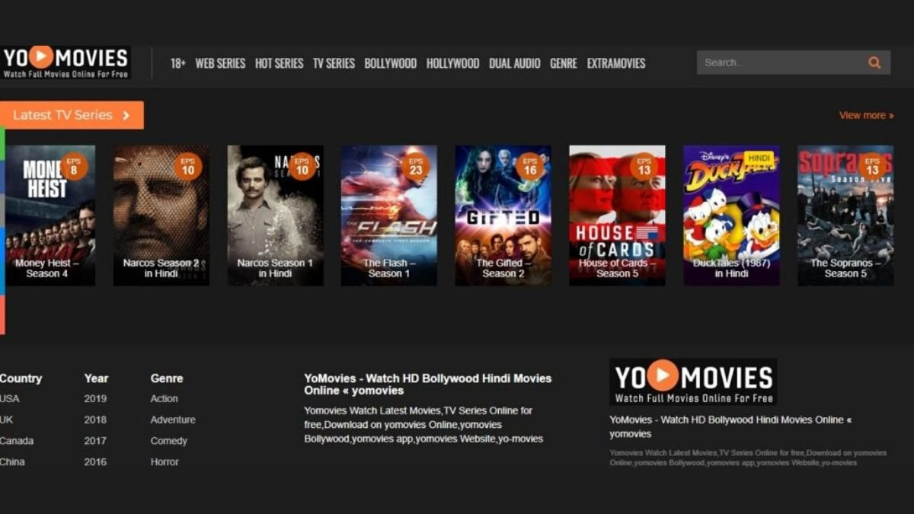
Task: Open DuckTales (1987) in Hindi poster
Action: [731, 215]
